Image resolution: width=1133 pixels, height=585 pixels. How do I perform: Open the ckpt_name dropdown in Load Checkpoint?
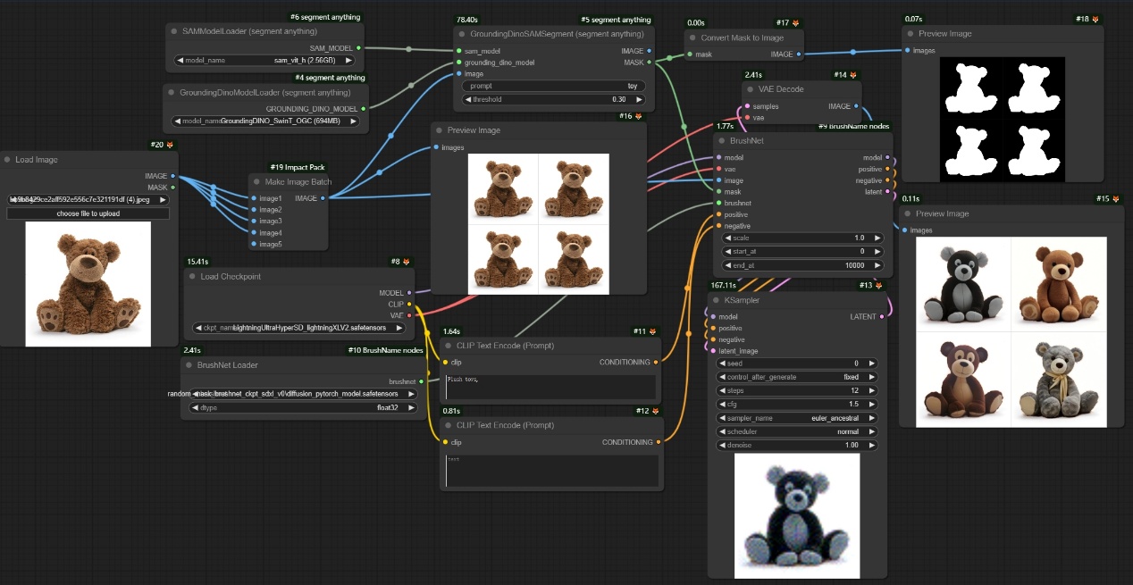pos(299,328)
